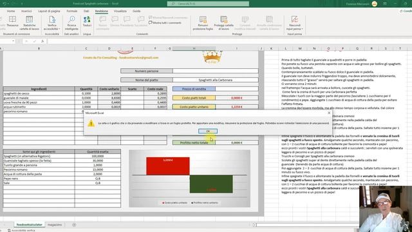The width and height of the screenshot is (412, 232).
Task: Select the 'Profitto netto totale' label cell
Action: click(194, 142)
